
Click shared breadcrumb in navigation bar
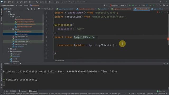coord(26,5)
